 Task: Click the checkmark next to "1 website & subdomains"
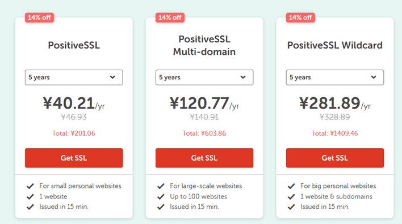[291, 197]
